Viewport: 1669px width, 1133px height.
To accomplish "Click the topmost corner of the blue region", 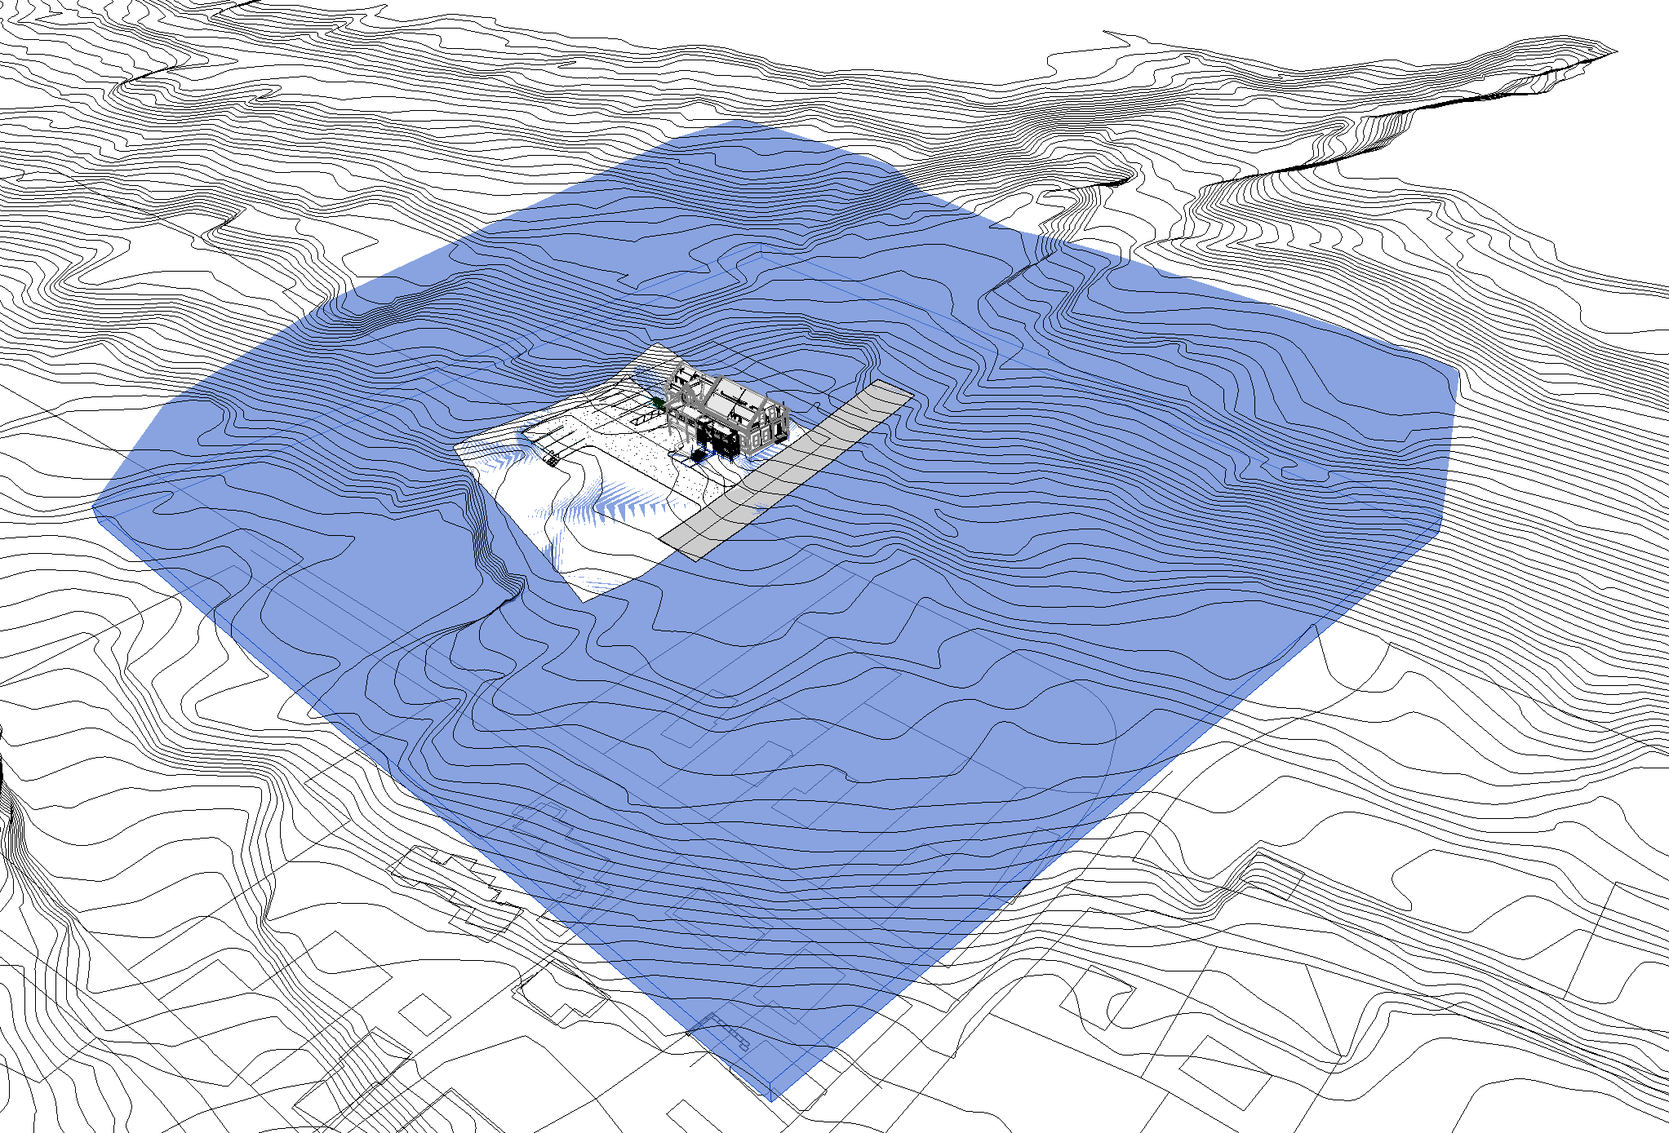I will point(739,122).
